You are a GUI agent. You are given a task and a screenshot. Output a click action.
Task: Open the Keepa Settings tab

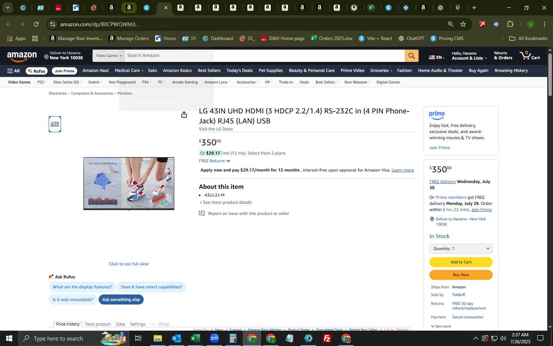coord(137,324)
